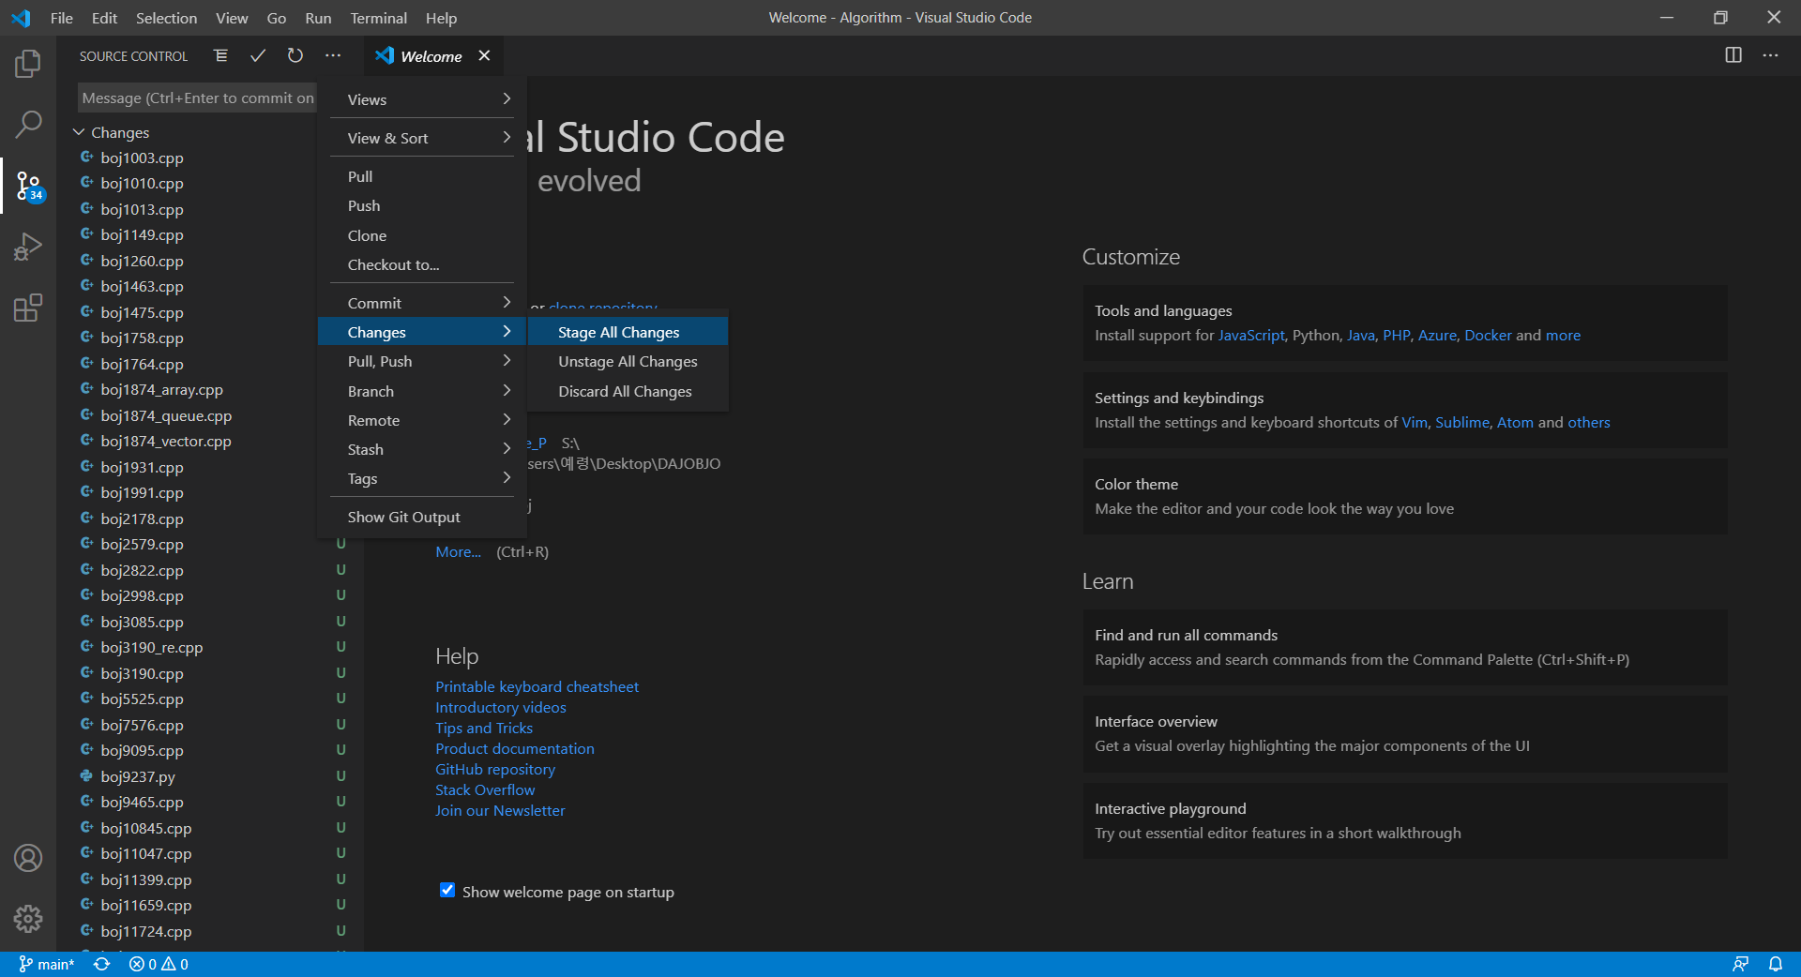This screenshot has width=1801, height=977.
Task: Click Interactive playground card
Action: click(x=1405, y=820)
